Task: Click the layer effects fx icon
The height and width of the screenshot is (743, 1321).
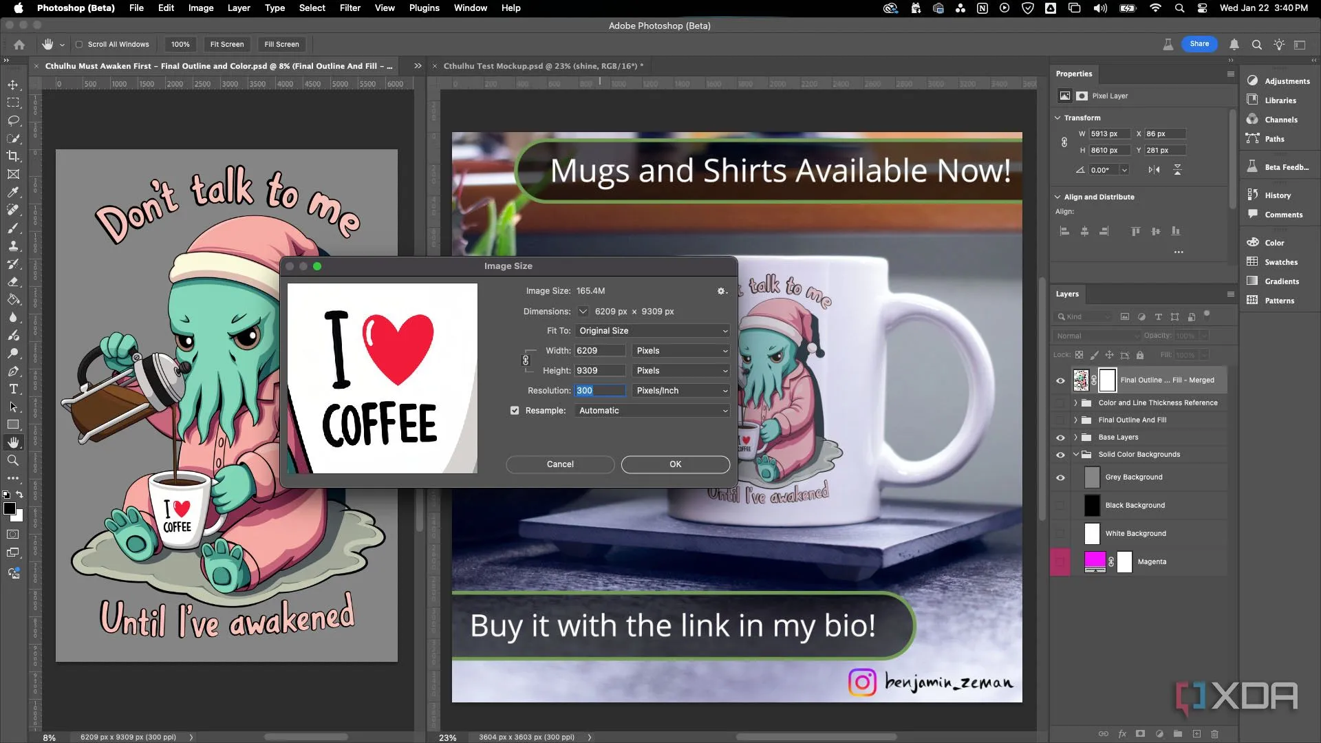Action: [1122, 733]
